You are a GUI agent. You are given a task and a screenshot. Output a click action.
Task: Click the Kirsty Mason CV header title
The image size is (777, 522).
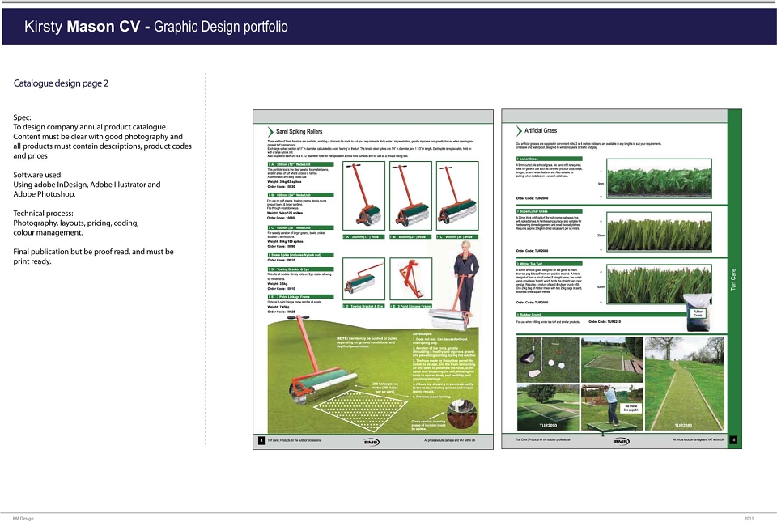[156, 26]
